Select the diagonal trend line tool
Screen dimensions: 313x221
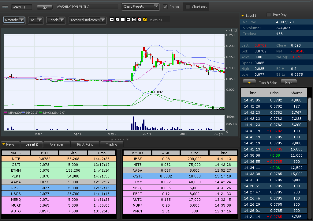117,20
